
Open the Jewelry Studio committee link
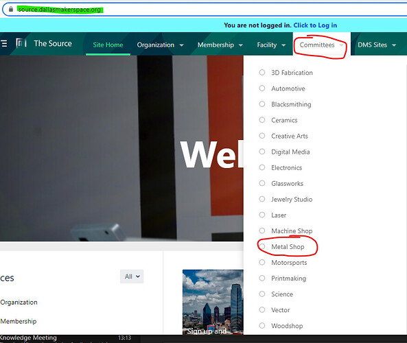(x=292, y=199)
